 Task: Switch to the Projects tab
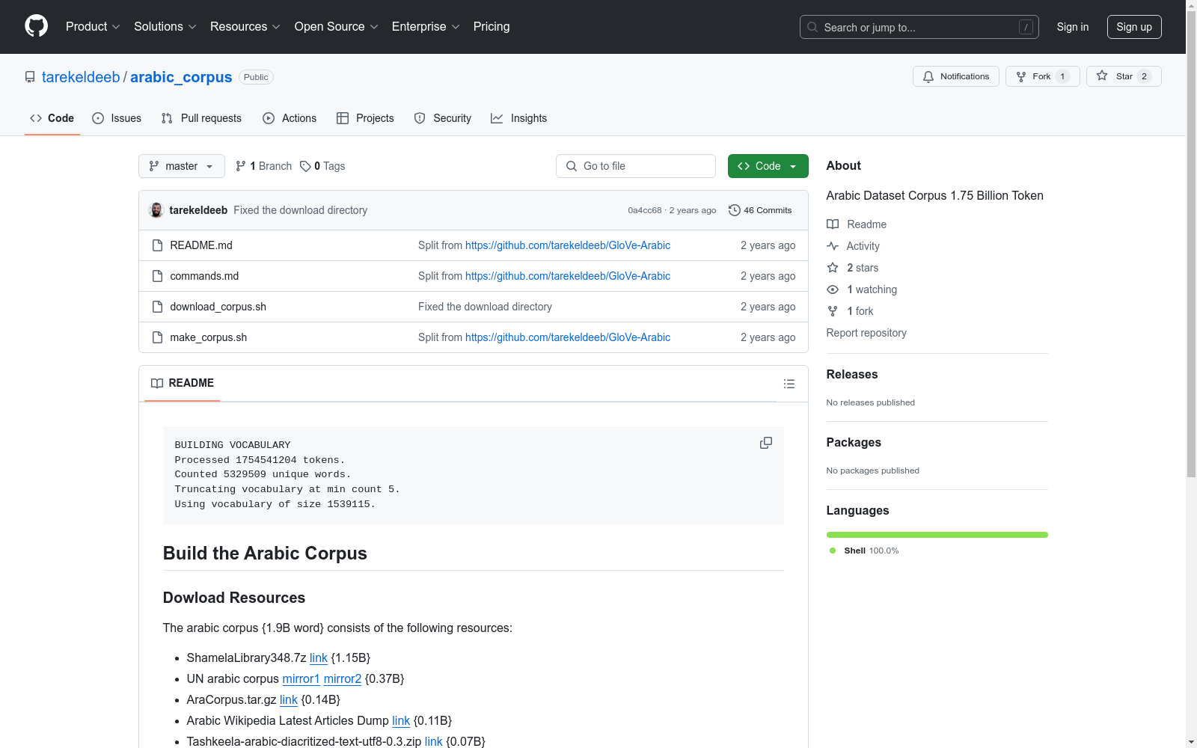(x=365, y=118)
